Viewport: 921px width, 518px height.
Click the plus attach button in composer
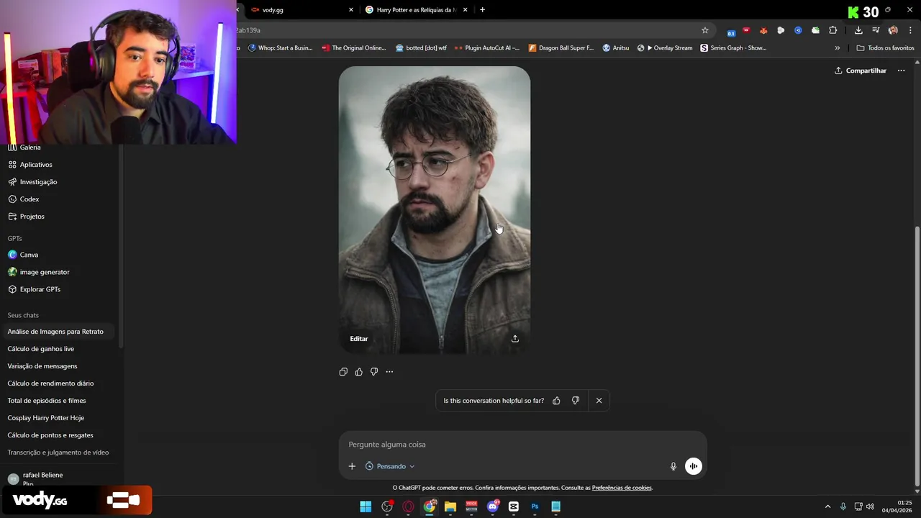(352, 466)
